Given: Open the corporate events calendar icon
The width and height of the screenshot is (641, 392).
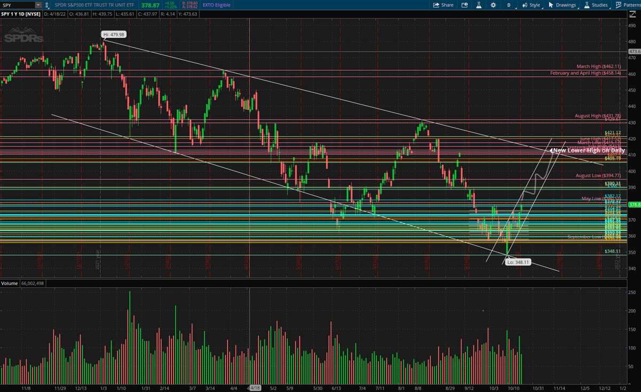Looking at the screenshot, I should 464,5.
